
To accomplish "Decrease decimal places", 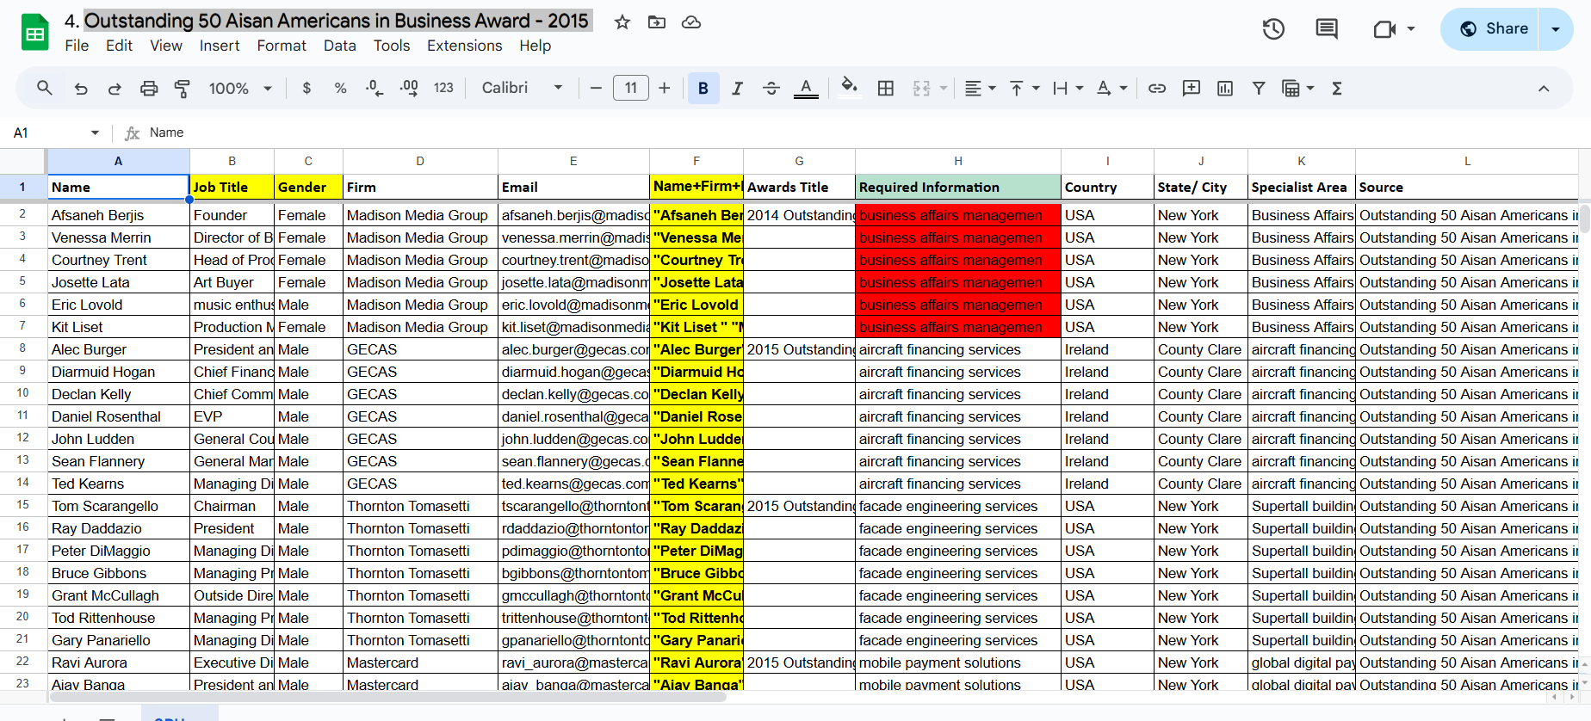I will coord(375,88).
